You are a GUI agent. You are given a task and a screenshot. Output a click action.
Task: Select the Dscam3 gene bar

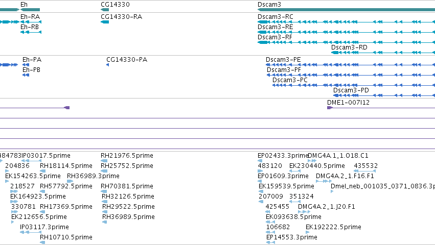click(x=346, y=10)
